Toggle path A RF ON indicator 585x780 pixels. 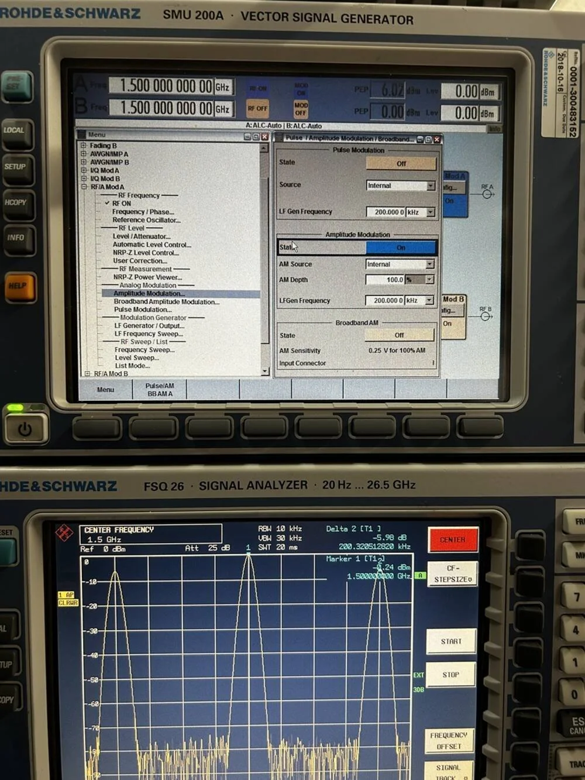click(x=258, y=89)
